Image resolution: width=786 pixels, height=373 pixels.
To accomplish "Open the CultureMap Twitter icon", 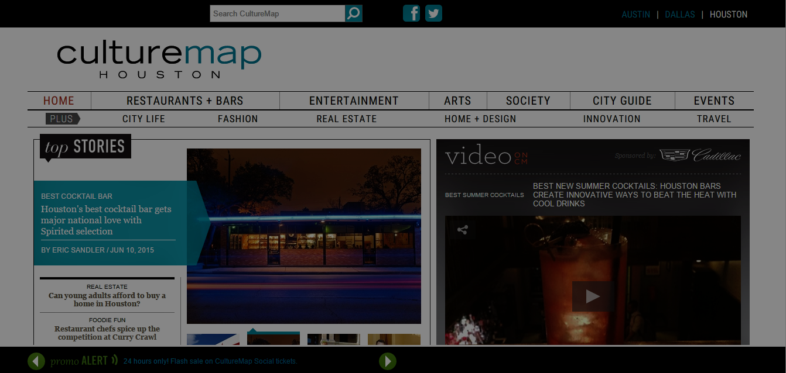I will (433, 13).
